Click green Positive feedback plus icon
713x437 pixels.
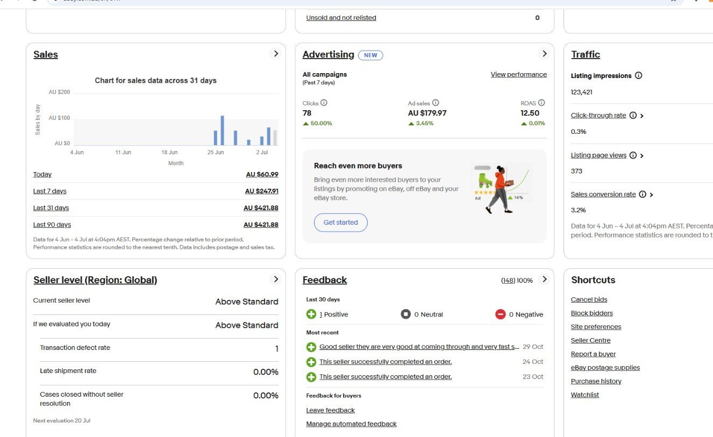(x=311, y=314)
